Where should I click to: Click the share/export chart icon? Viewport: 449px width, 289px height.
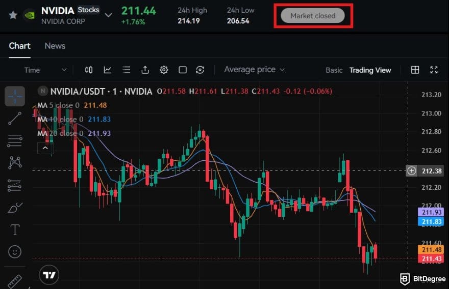[145, 70]
